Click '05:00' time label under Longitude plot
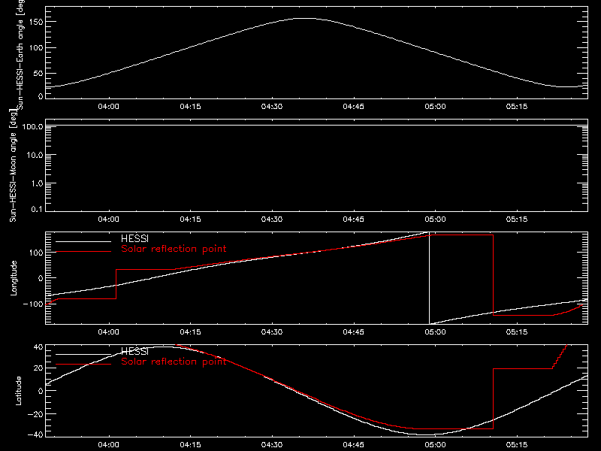Screen dimensions: 601x451 tap(435, 332)
